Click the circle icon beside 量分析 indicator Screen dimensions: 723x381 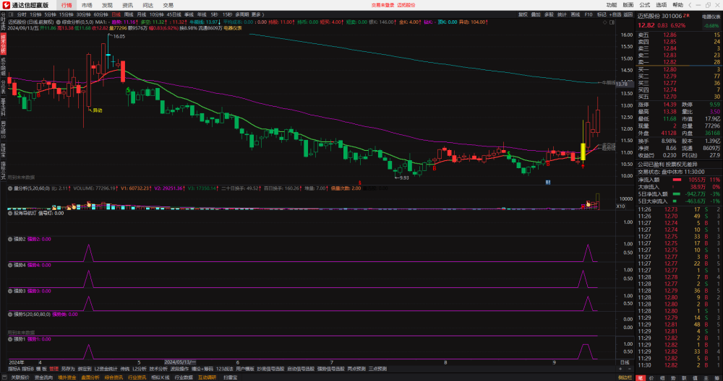coord(9,188)
